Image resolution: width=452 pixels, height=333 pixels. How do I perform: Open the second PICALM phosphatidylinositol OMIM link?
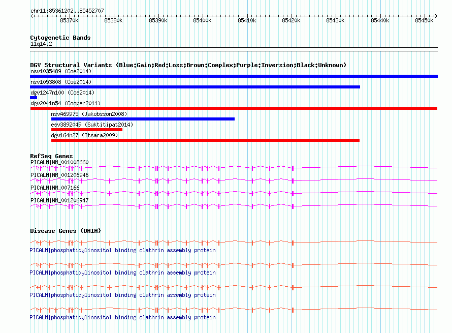click(122, 273)
